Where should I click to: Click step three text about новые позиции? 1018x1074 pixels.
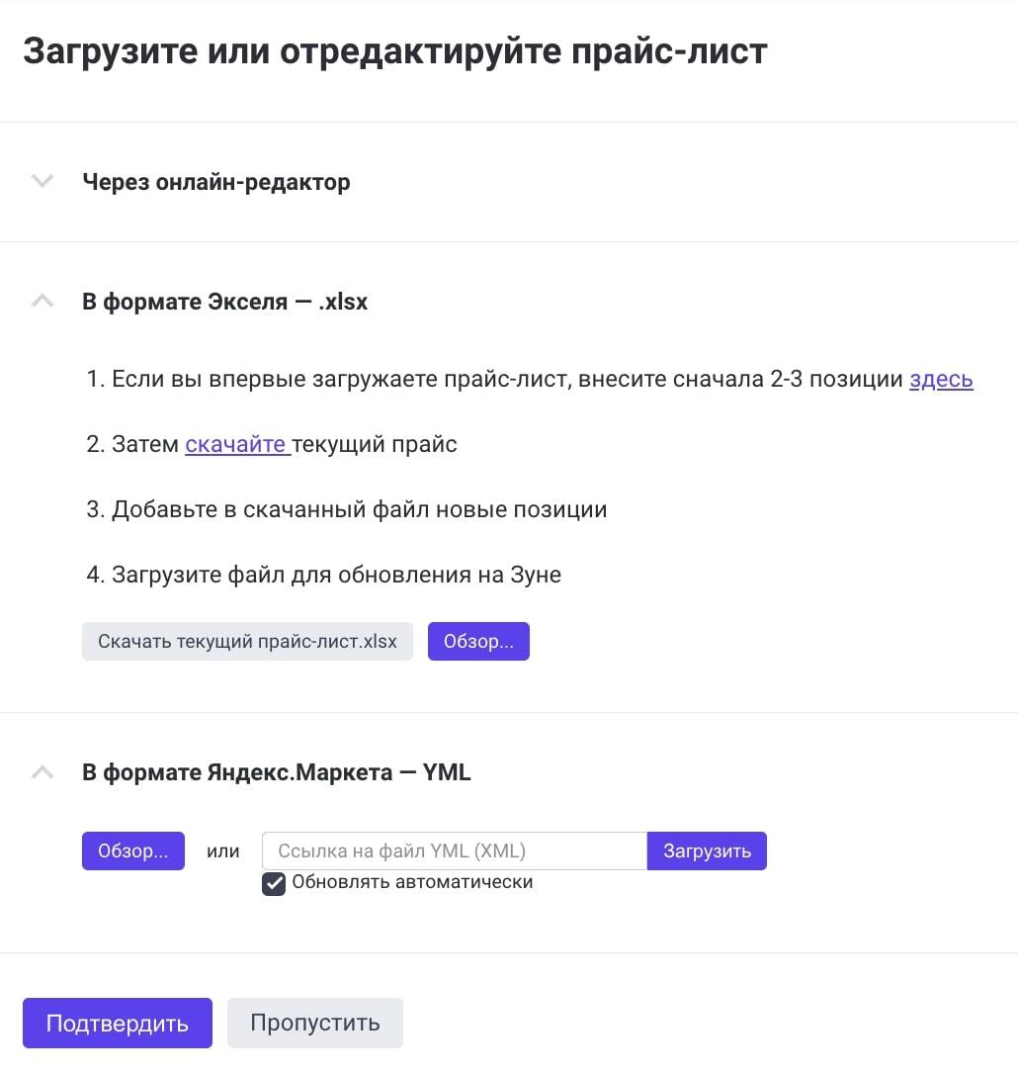click(346, 509)
